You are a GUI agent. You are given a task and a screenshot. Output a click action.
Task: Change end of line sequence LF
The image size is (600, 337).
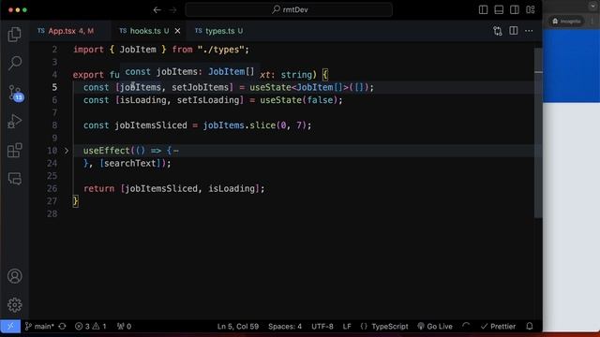pyautogui.click(x=347, y=327)
